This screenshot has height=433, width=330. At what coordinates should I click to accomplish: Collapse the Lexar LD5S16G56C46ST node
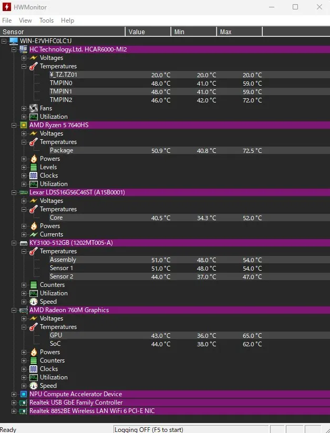tap(14, 192)
